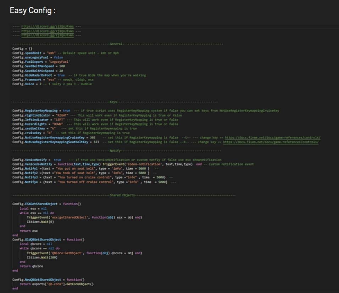This screenshot has width=339, height=293.
Task: Open the second discord.gg link
Action: click(x=47, y=31)
